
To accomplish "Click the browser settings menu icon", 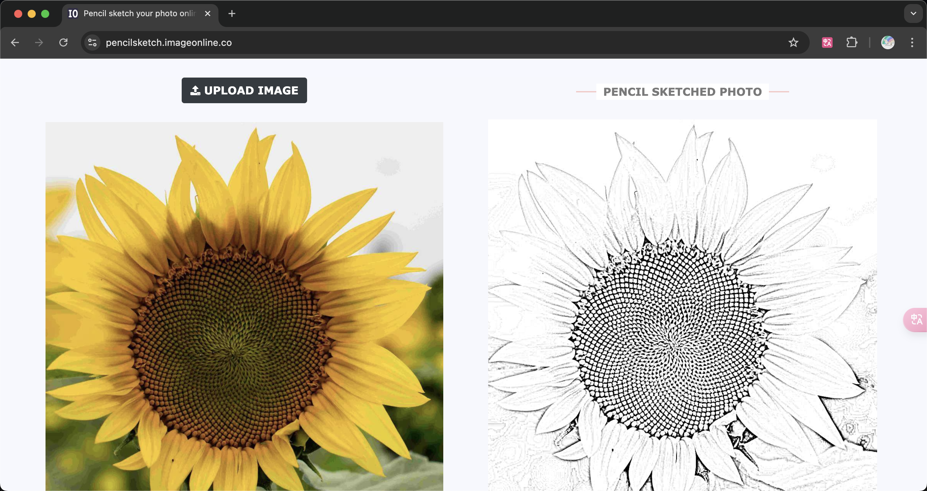I will [912, 42].
